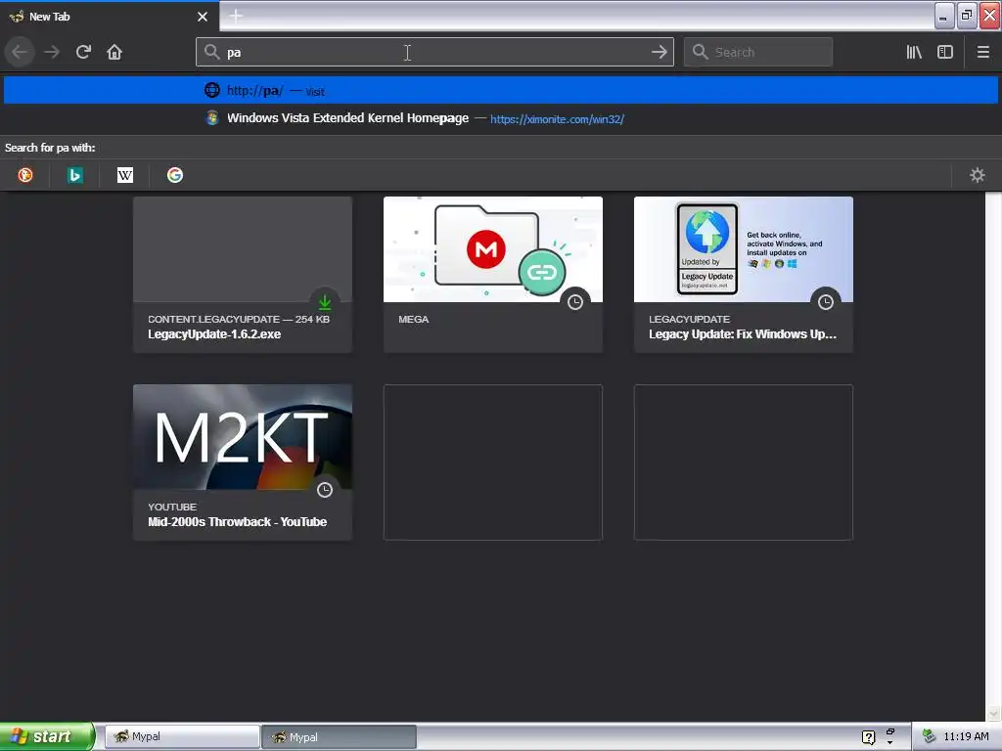Screen dimensions: 1002x751
Task: Click the address bar containing pa
Action: click(434, 52)
